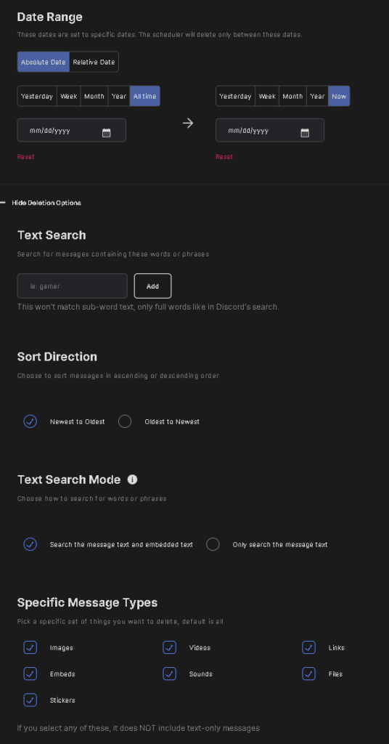Reset the end date field
Image resolution: width=389 pixels, height=744 pixels.
[x=224, y=157]
